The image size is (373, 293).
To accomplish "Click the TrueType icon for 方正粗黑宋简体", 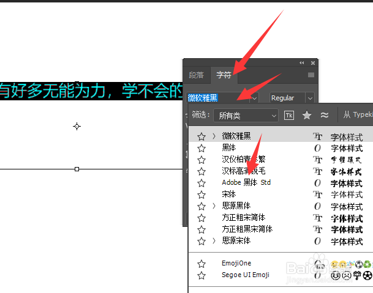I will coord(318,230).
